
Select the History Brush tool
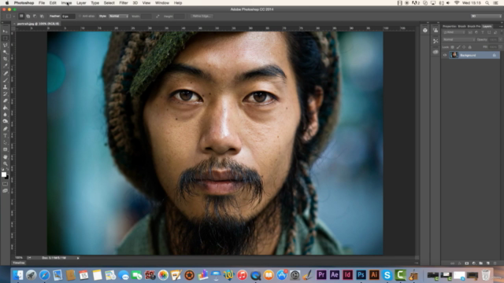pos(6,94)
